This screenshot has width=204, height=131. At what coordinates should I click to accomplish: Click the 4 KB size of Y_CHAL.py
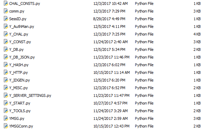[x=197, y=34]
